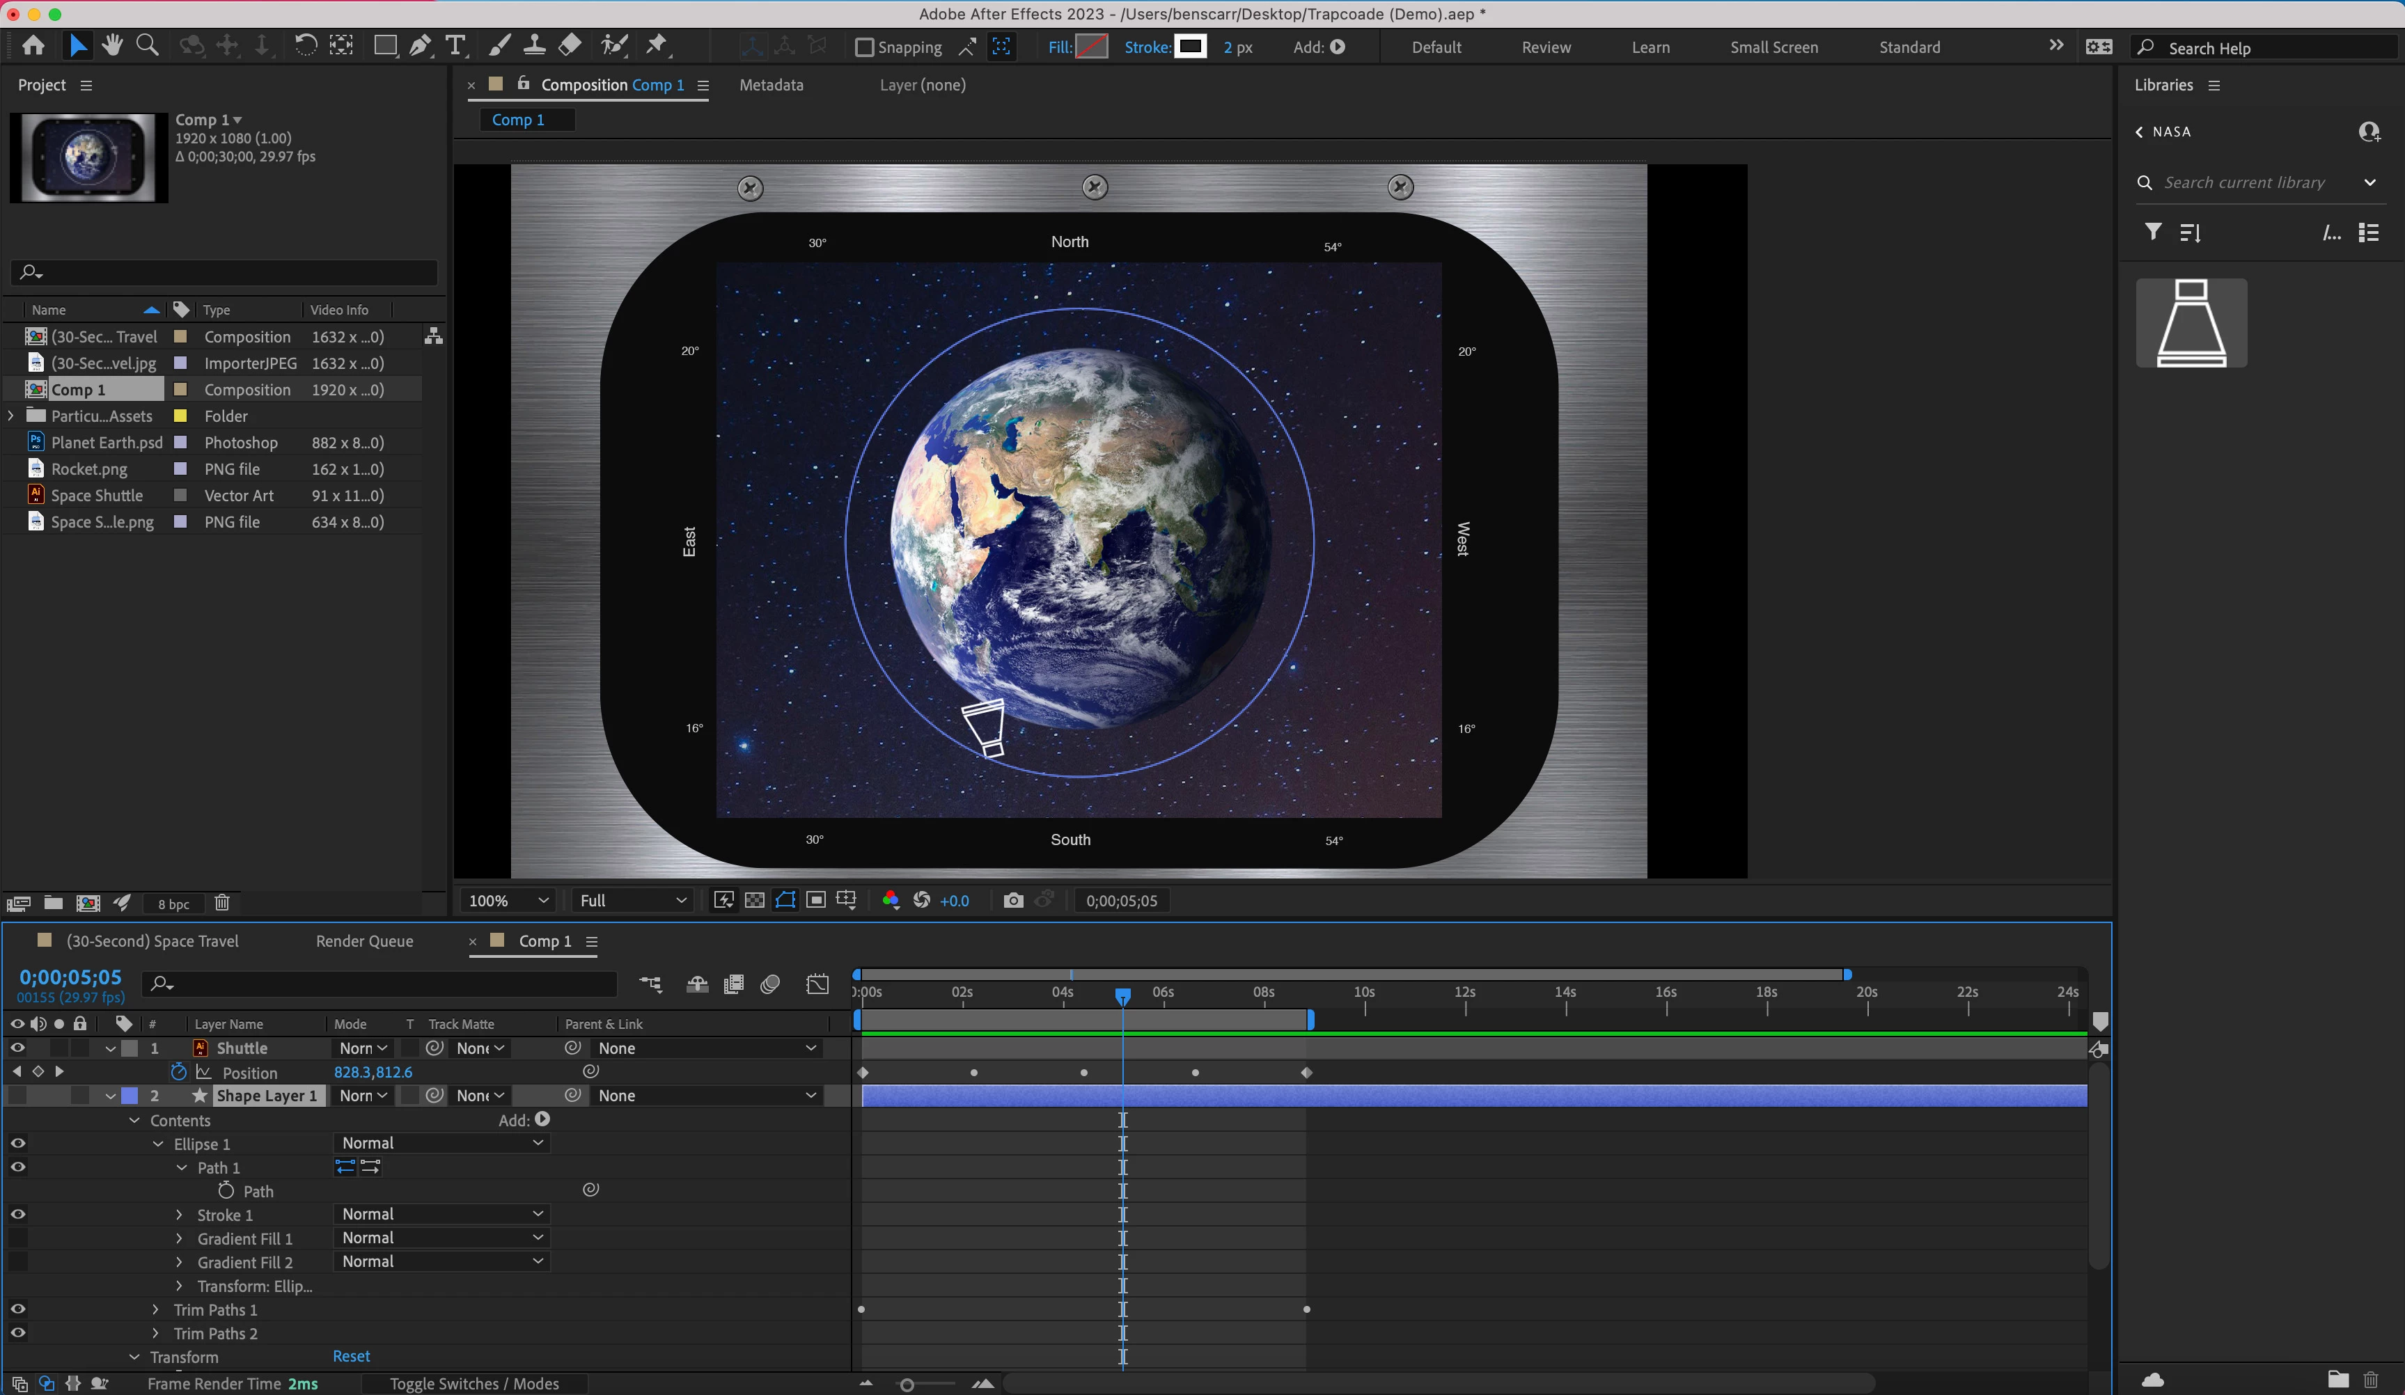Click the snapshot camera icon

[x=1012, y=901]
